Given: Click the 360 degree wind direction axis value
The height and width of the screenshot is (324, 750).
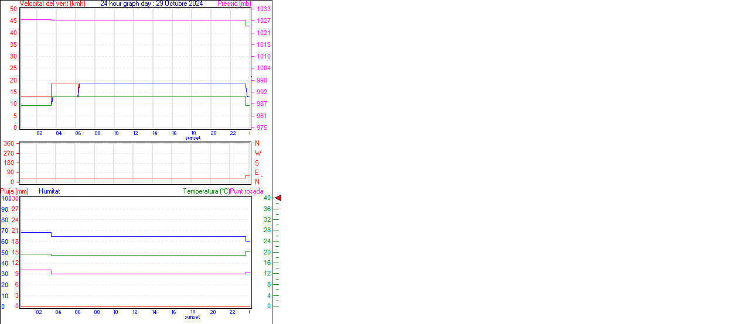Looking at the screenshot, I should (x=9, y=143).
